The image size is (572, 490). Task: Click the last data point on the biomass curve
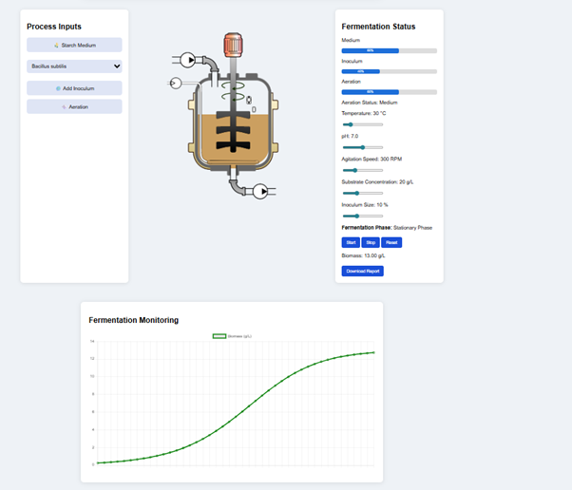click(372, 352)
